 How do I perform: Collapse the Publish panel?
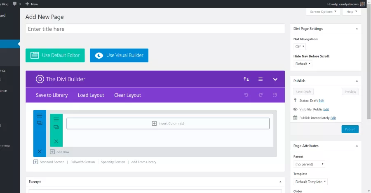point(357,81)
